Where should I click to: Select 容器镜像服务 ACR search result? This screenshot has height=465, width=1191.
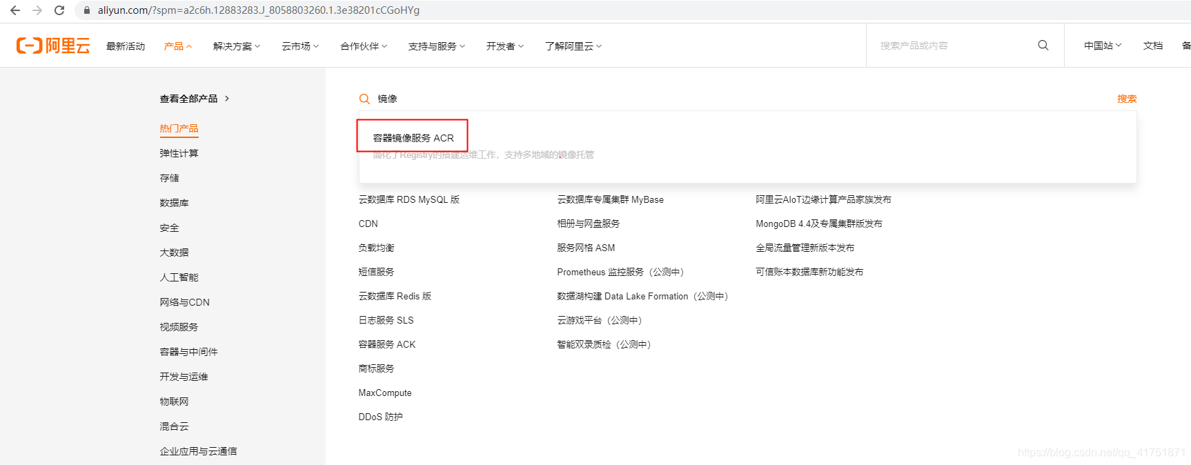point(413,138)
